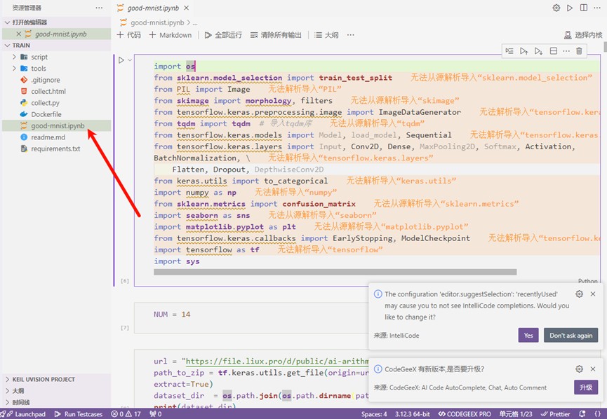Open the settings gear on the CodeGeeX notification
This screenshot has height=419, width=607.
tap(579, 369)
